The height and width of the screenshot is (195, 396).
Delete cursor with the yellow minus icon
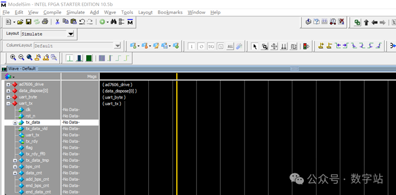(329, 46)
